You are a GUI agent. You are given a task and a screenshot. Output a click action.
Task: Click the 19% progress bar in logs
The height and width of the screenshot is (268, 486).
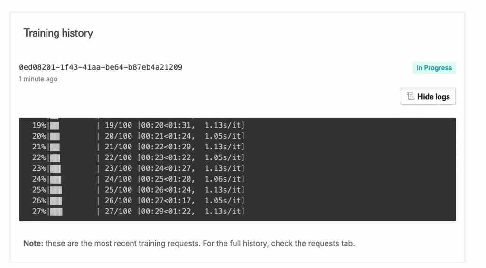pyautogui.click(x=74, y=126)
